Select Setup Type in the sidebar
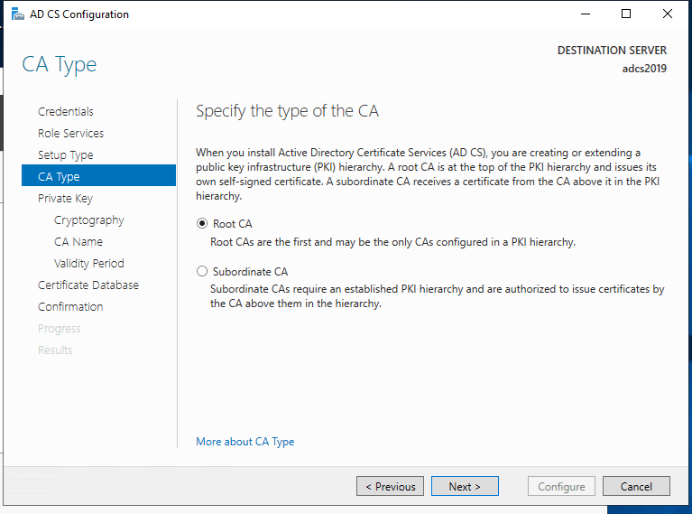Image resolution: width=692 pixels, height=514 pixels. [65, 155]
